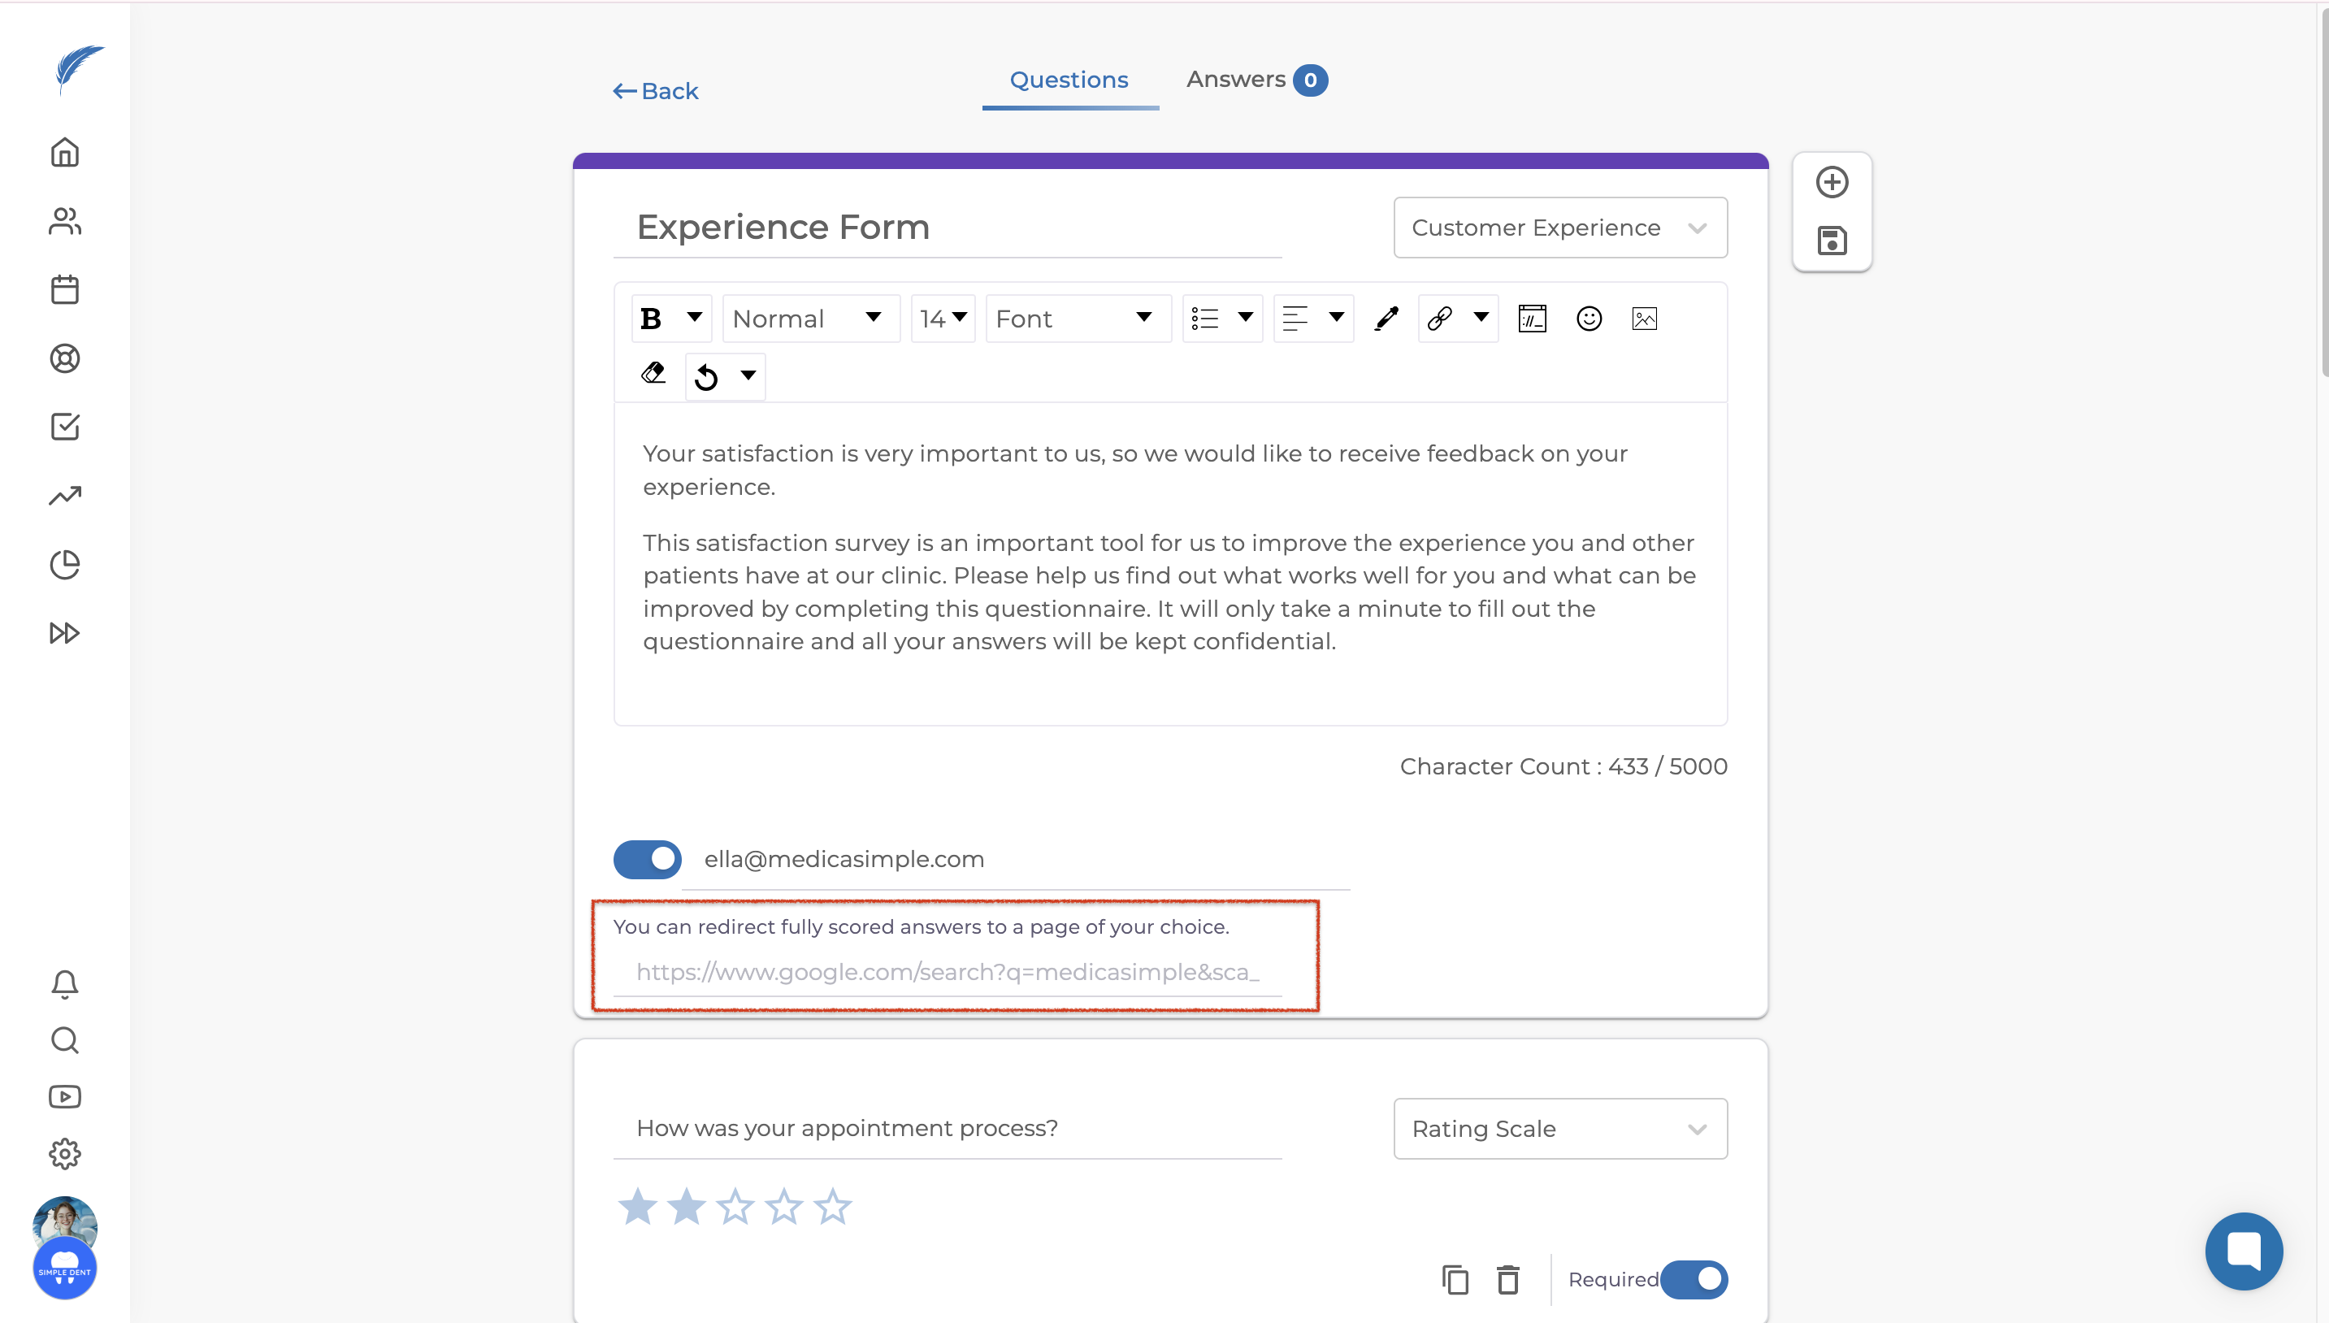Image resolution: width=2329 pixels, height=1323 pixels.
Task: Select the Questions tab
Action: tap(1069, 80)
